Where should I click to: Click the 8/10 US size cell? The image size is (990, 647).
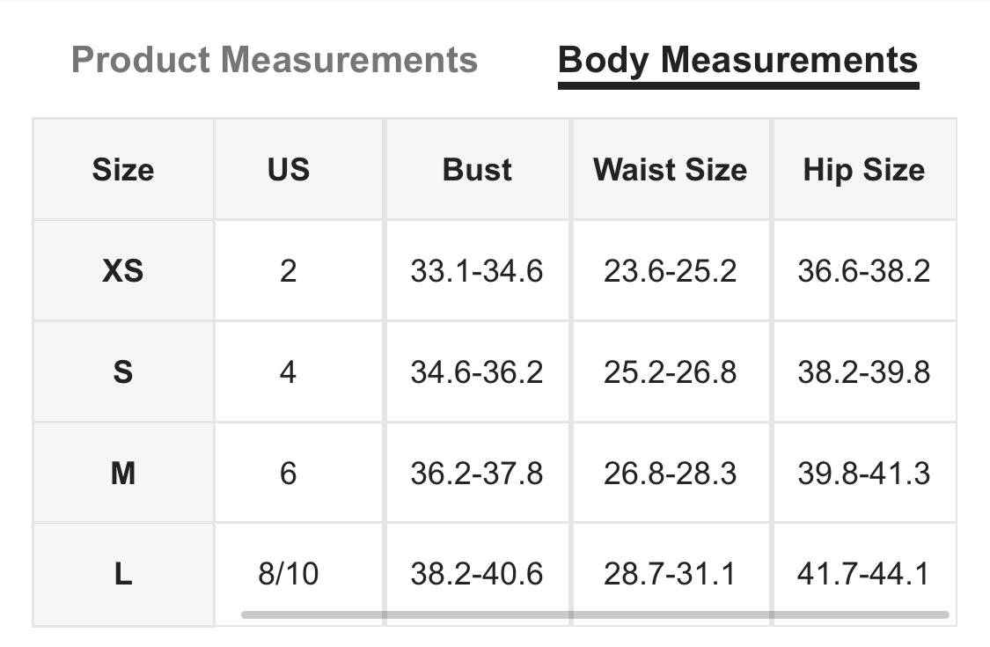coord(289,574)
